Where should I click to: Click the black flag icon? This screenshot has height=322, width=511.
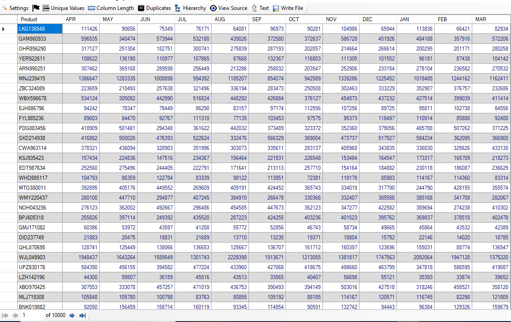click(36, 8)
